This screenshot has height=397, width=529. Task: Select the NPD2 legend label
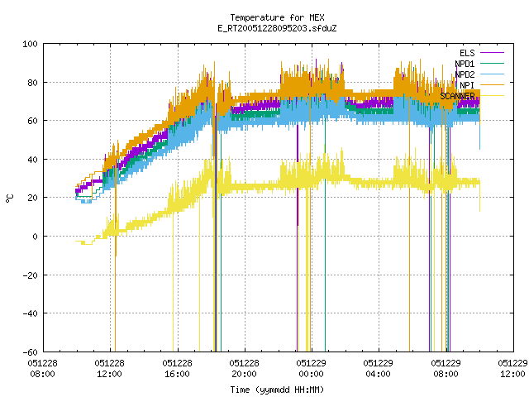(x=465, y=74)
